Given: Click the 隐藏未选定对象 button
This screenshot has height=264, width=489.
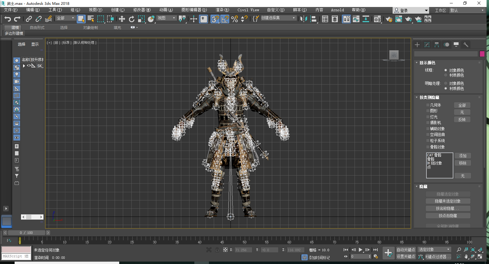Looking at the screenshot, I should click(448, 201).
